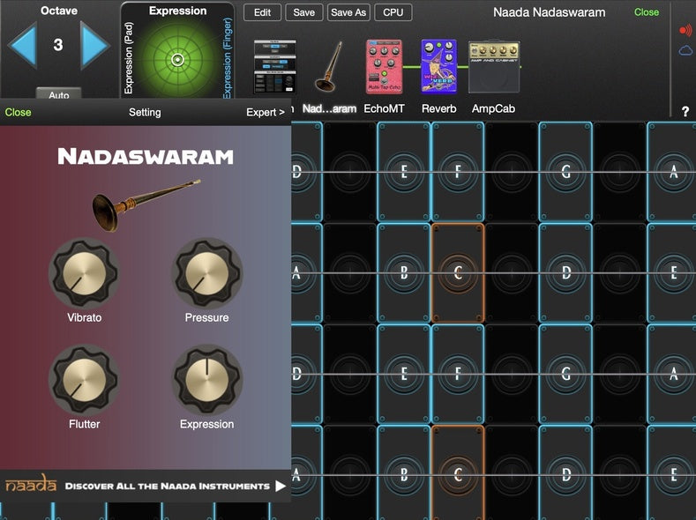Click the Naada Nadaswaram preset name
Viewport: 696px width, 520px height.
[549, 12]
